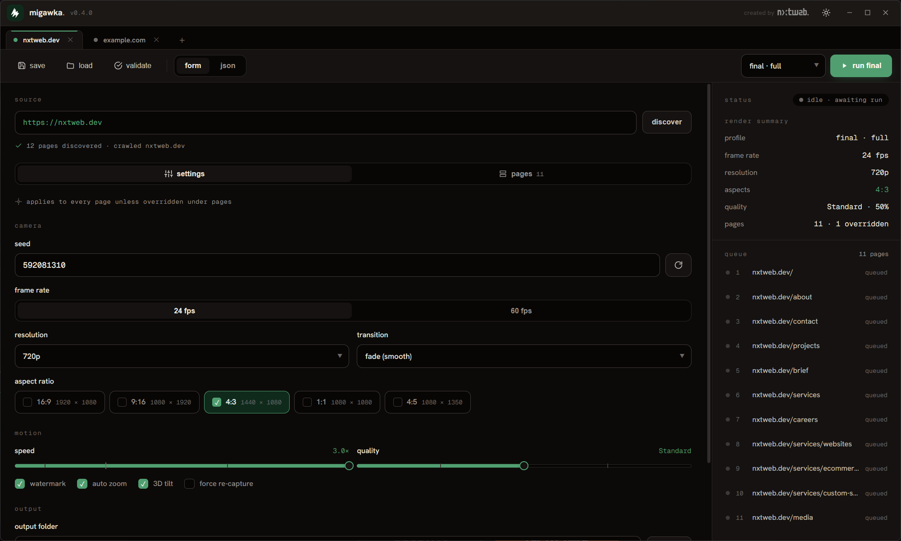The height and width of the screenshot is (541, 901).
Task: Click the discovered pages checkmark icon
Action: [x=18, y=146]
